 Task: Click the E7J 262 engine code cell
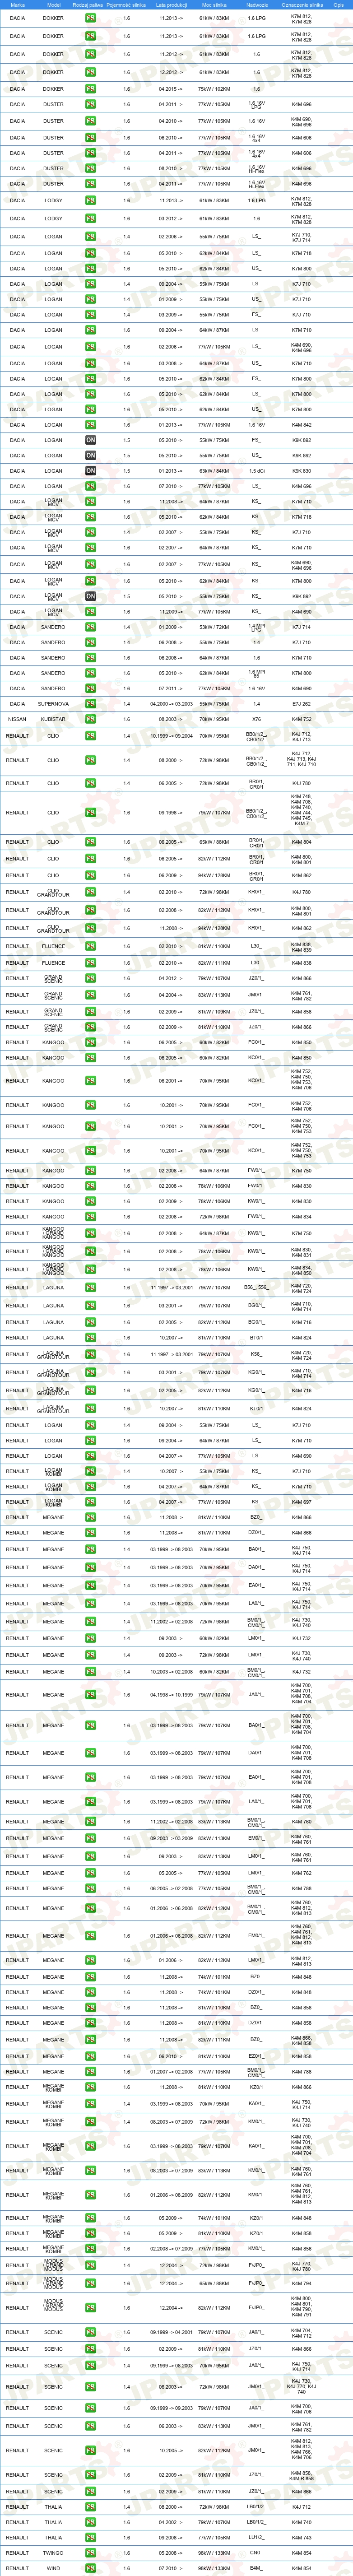pyautogui.click(x=301, y=704)
